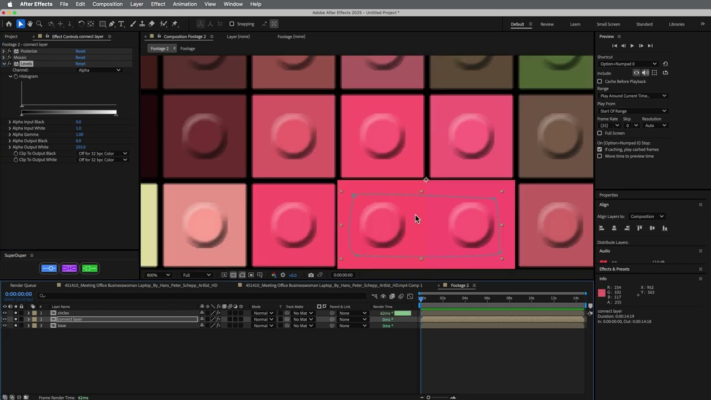Expand the circles layer twirl arrow
Screen dimensions: 711x400
(x=28, y=313)
